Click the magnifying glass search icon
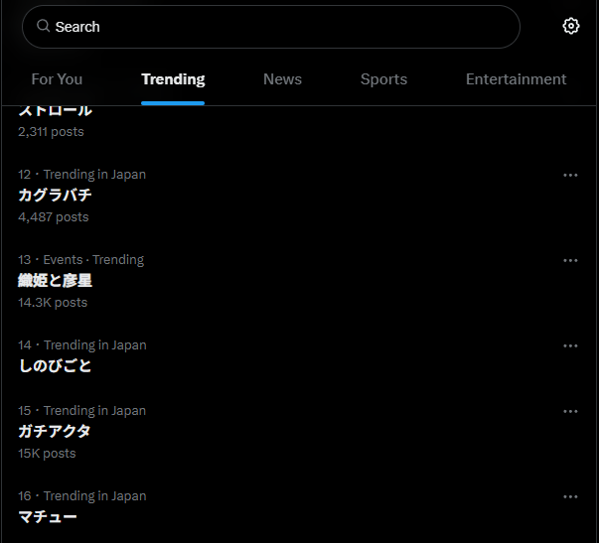Screen dimensions: 599x543 pos(43,26)
